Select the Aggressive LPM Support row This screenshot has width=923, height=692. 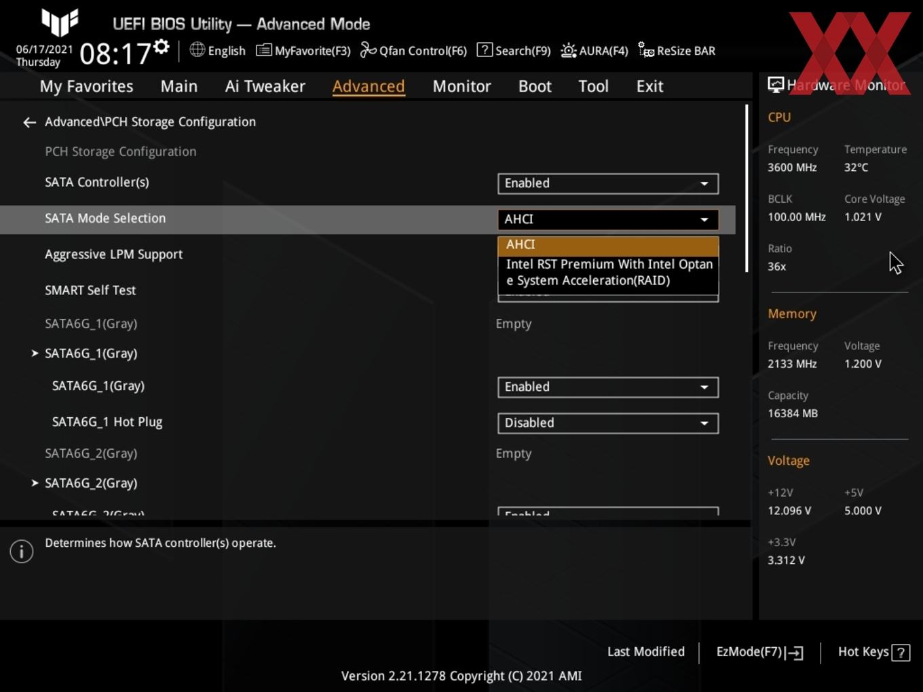(x=368, y=254)
